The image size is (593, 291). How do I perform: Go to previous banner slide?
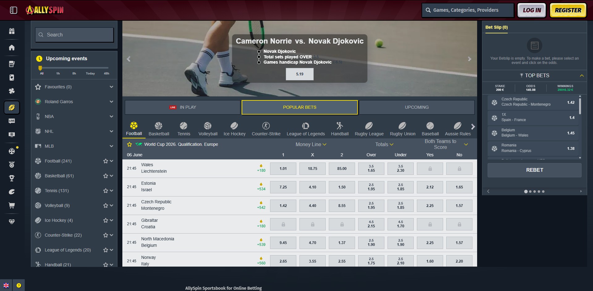point(129,59)
